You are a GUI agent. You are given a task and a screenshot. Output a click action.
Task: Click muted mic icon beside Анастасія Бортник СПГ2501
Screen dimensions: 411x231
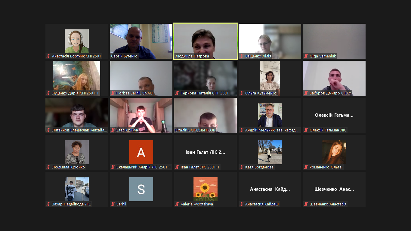[x=48, y=56]
